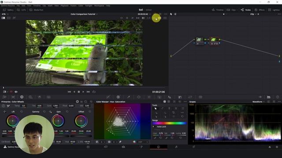Toggle the Effects panel button
The height and width of the screenshot is (158, 282).
point(260,10)
